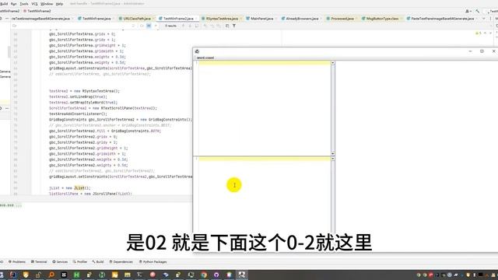Open the Problems tool window
This screenshot has width=498, height=280.
(17, 262)
